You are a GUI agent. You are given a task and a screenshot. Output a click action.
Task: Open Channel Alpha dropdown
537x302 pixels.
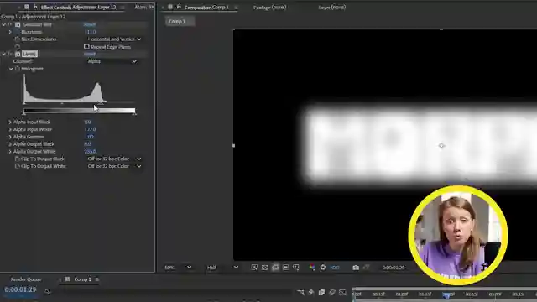pyautogui.click(x=112, y=61)
